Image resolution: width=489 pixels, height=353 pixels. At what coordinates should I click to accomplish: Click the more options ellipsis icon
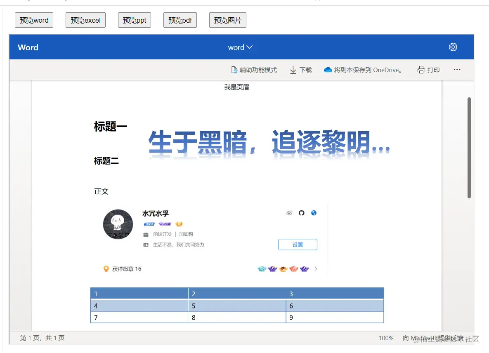pyautogui.click(x=457, y=69)
